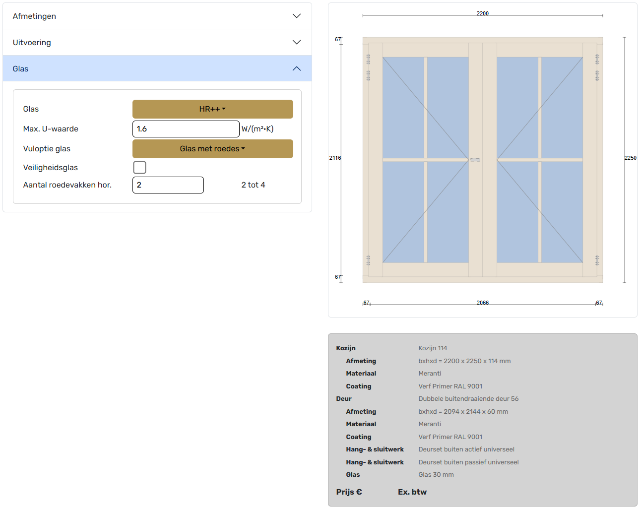Select the lower-left hinge in the drawing
This screenshot has height=510, width=641.
pyautogui.click(x=368, y=260)
